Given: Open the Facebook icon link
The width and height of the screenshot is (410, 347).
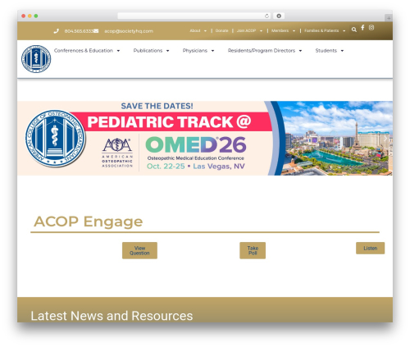Looking at the screenshot, I should [362, 27].
